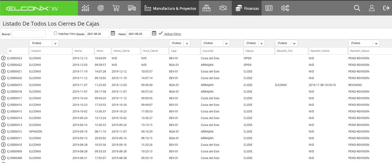Open the Caja (Todos) filter dropdown
The width and height of the screenshot is (392, 163).
pos(180,43)
